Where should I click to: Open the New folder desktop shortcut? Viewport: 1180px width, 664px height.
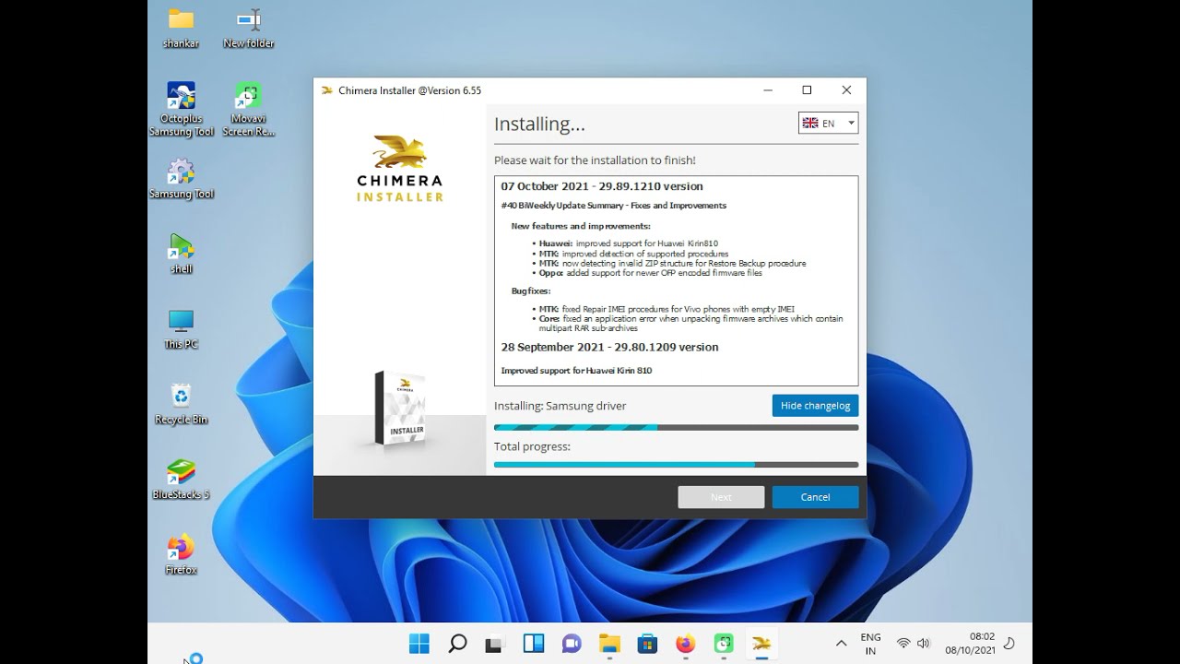coord(248,27)
